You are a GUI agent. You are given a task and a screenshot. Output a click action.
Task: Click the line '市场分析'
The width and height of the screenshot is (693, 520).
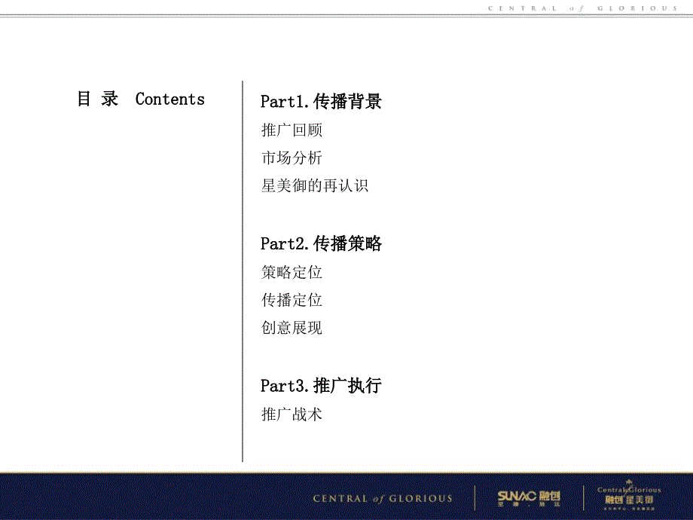tap(292, 158)
